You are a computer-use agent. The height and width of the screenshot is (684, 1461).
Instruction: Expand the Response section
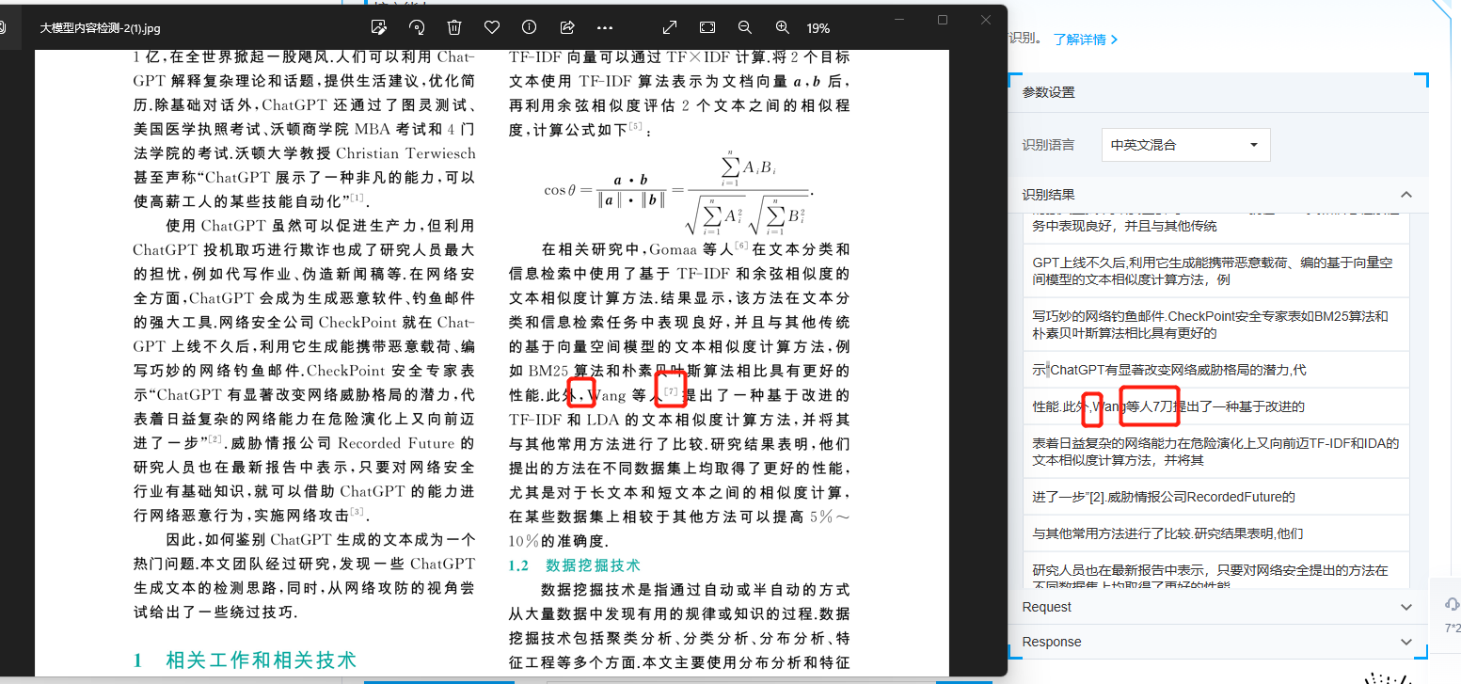tap(1406, 643)
